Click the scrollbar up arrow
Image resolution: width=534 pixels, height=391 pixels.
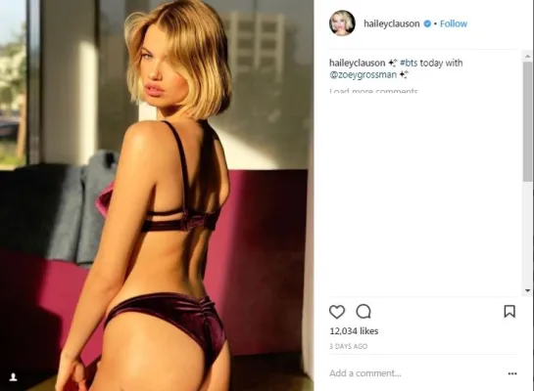pos(527,56)
